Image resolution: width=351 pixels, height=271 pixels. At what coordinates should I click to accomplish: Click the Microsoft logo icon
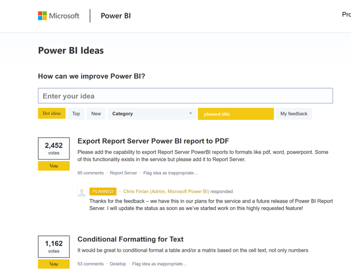click(43, 16)
